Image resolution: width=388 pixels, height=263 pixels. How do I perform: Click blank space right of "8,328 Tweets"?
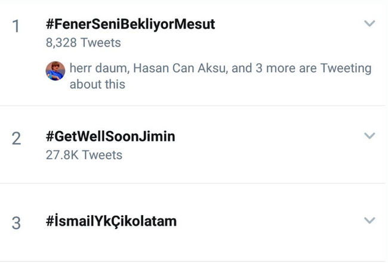[x=239, y=42]
